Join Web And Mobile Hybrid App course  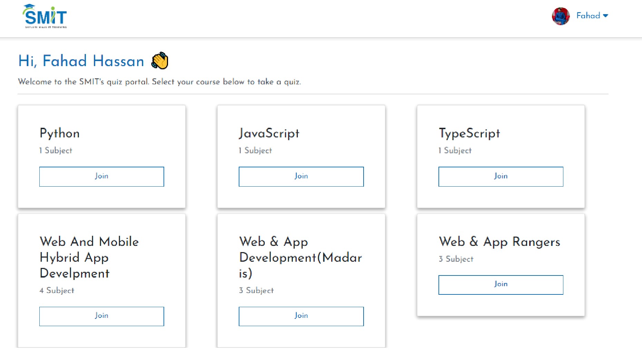(x=101, y=316)
